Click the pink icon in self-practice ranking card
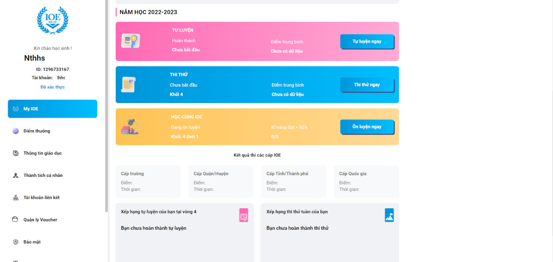 pyautogui.click(x=243, y=215)
